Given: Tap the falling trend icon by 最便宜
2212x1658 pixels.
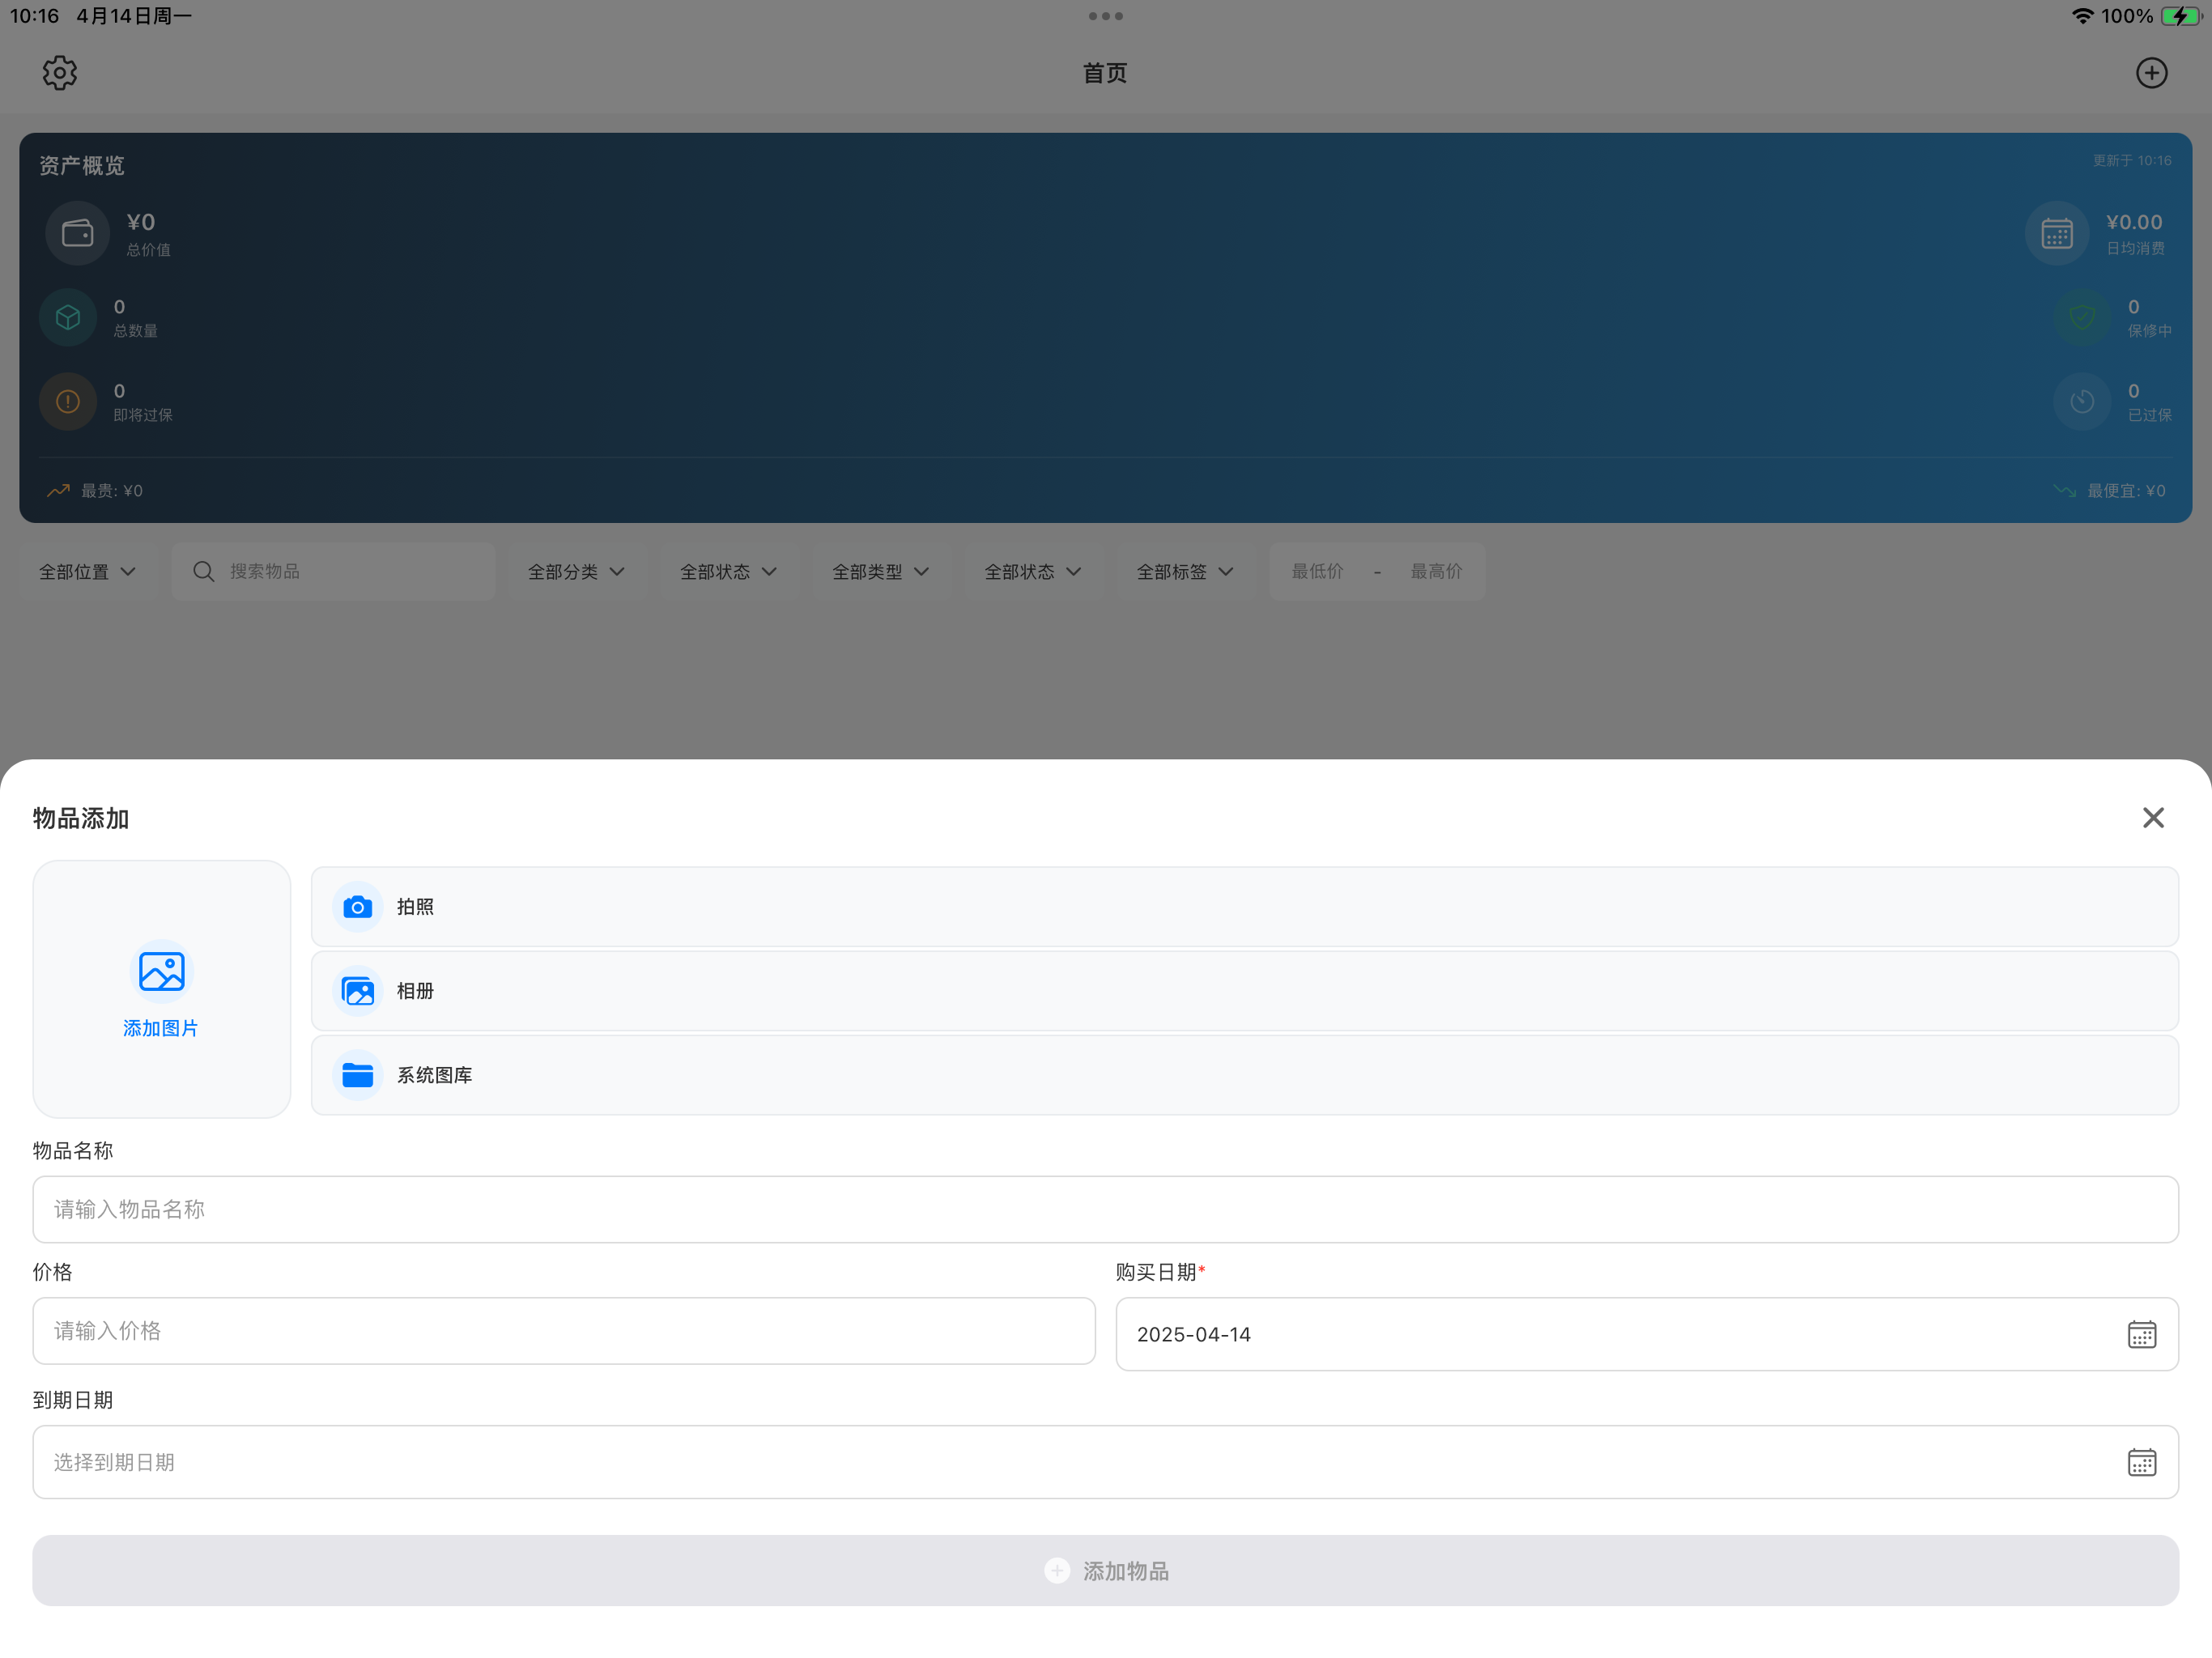Looking at the screenshot, I should pos(2064,491).
